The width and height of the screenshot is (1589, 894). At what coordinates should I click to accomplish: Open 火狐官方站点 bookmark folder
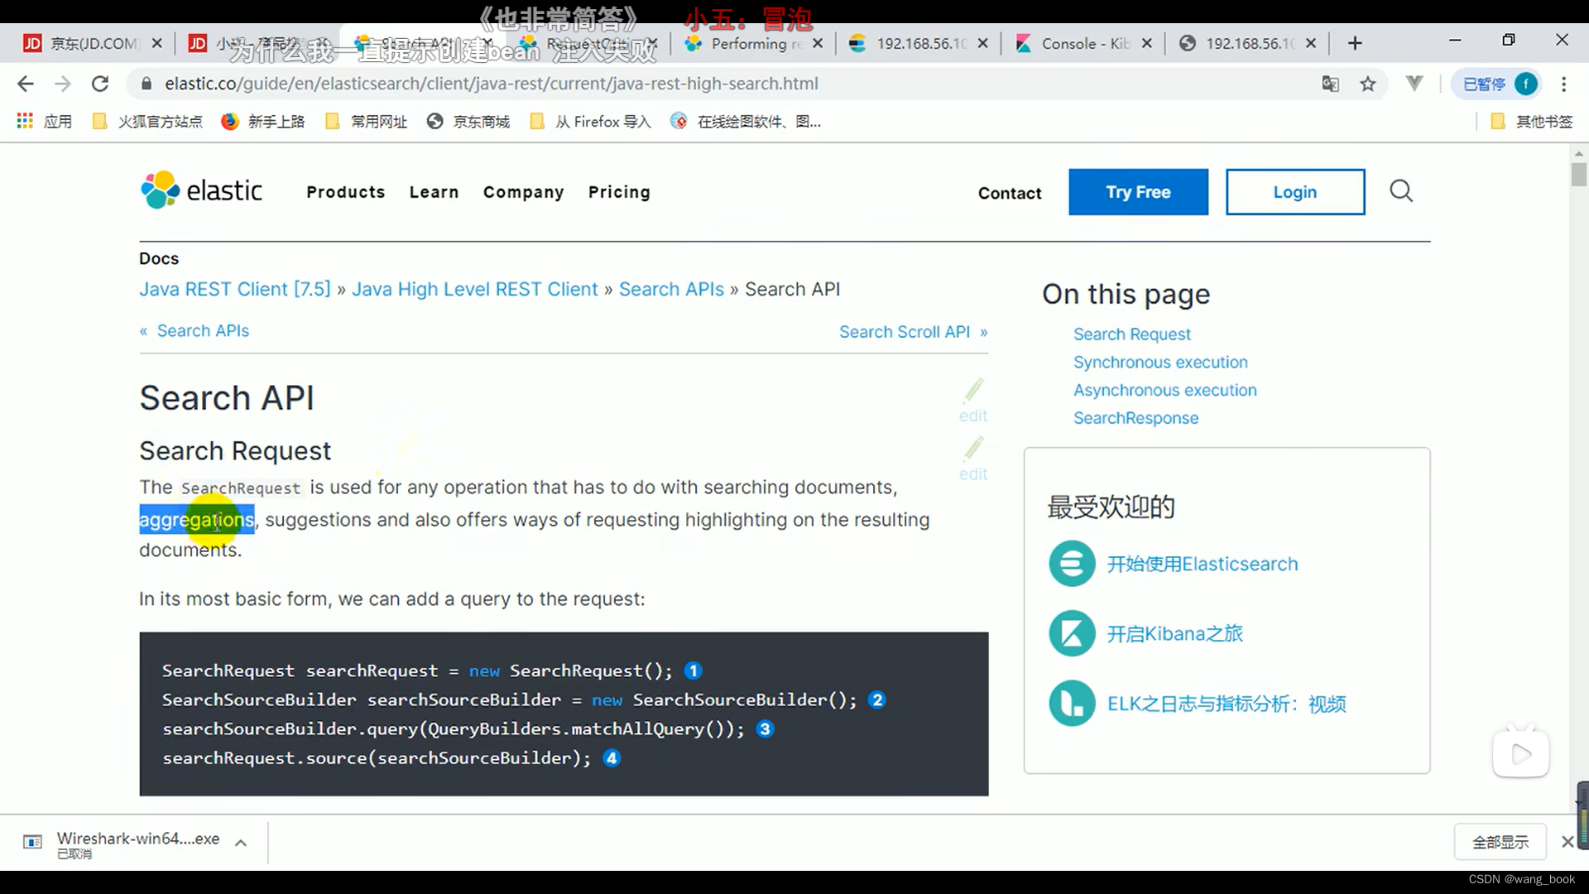[147, 122]
